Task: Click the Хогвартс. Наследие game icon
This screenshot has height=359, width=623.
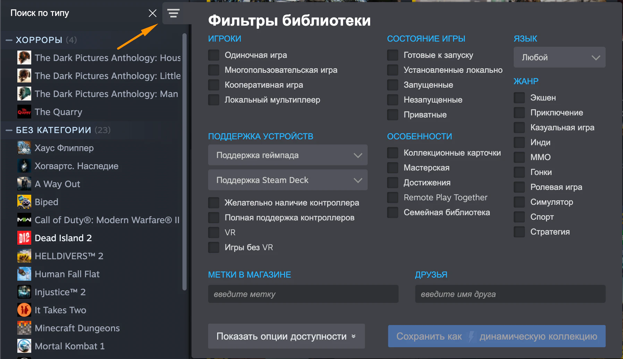Action: click(24, 166)
